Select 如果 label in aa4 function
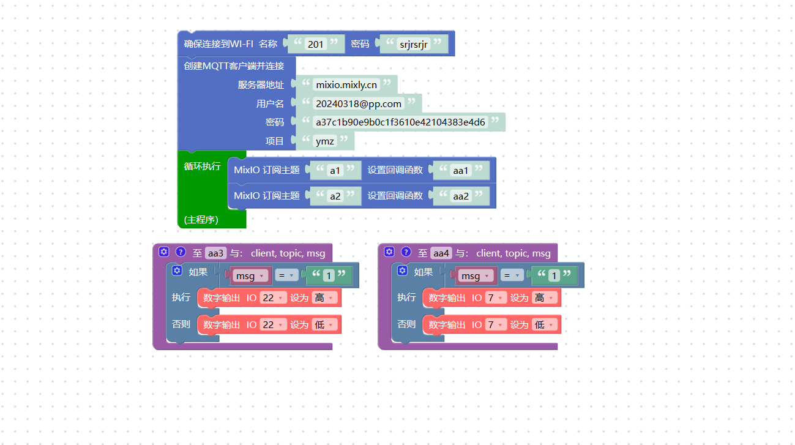The height and width of the screenshot is (445, 795). point(424,272)
